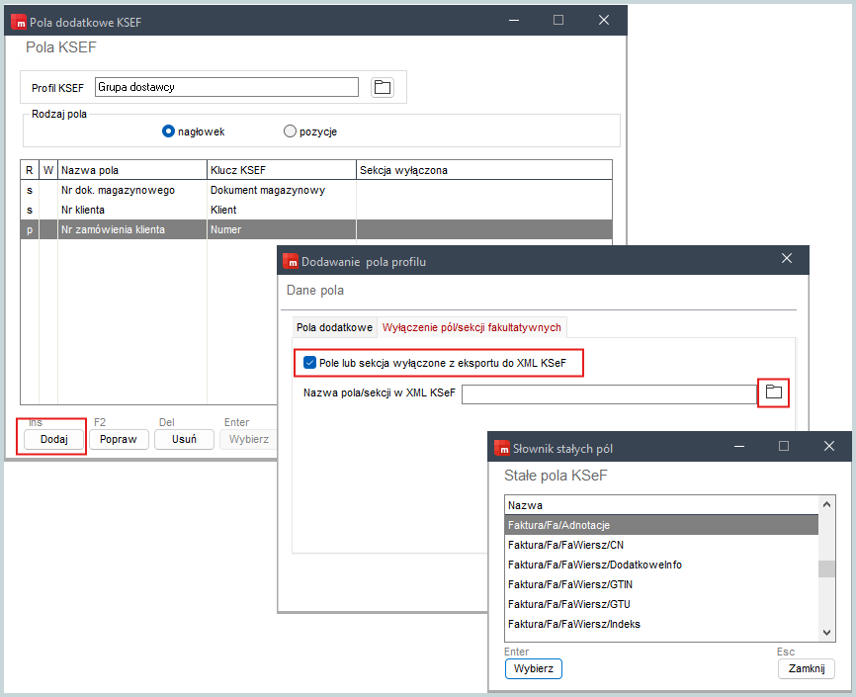Minimize the Słownik stałych pól window
Screen dimensions: 856x697
[738, 446]
